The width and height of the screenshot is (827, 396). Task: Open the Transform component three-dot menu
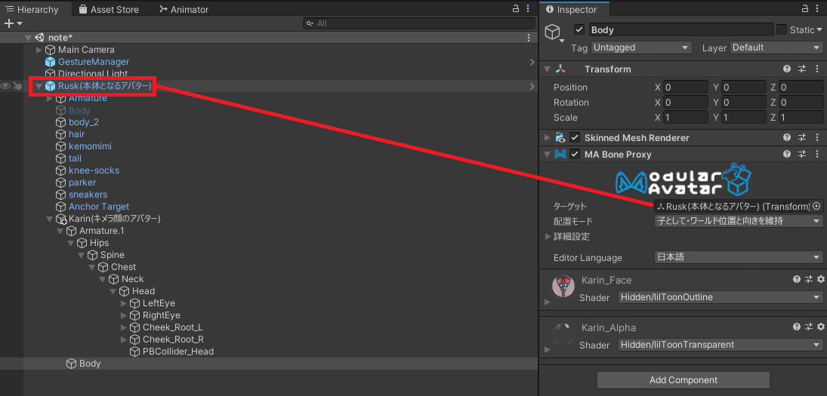tap(818, 69)
